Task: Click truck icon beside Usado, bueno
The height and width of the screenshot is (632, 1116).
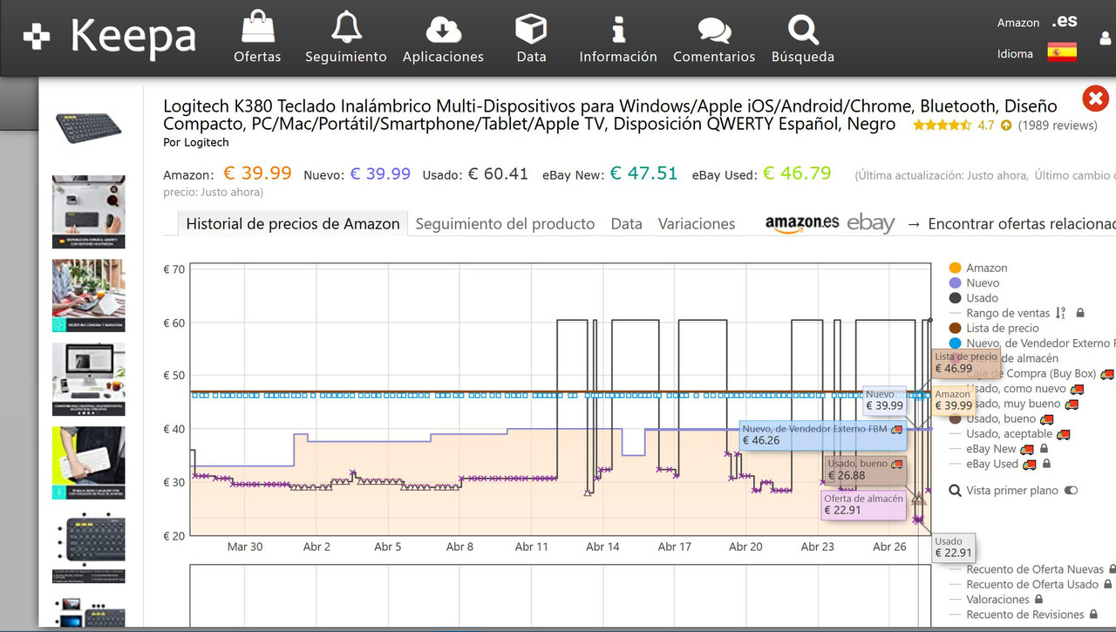Action: tap(1047, 418)
